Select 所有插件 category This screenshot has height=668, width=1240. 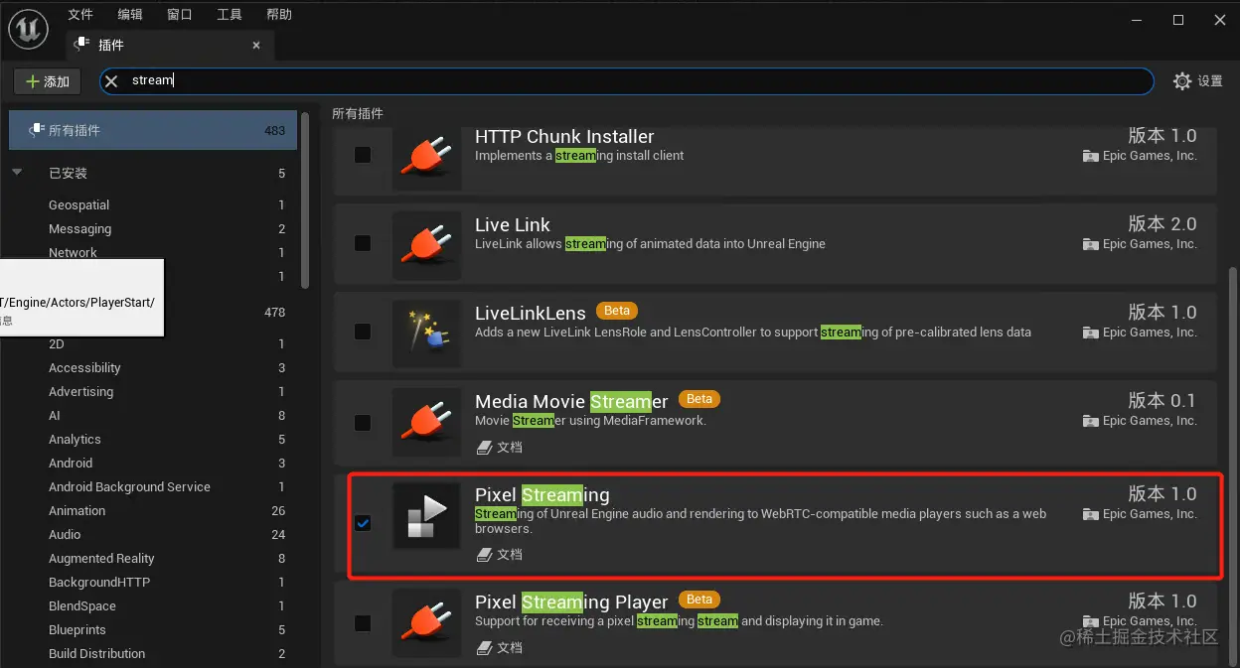[x=153, y=130]
